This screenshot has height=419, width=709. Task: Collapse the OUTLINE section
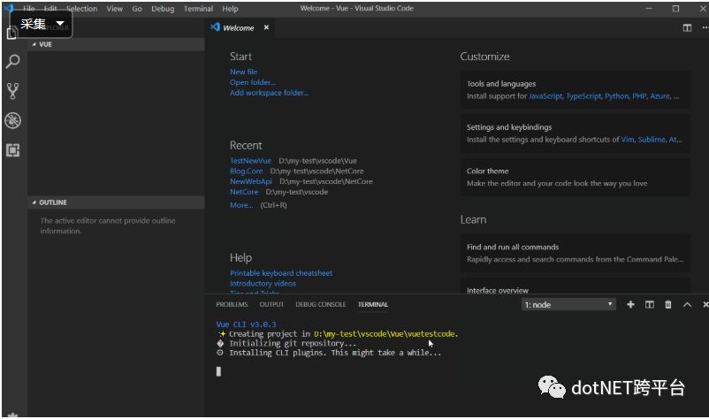pyautogui.click(x=116, y=202)
